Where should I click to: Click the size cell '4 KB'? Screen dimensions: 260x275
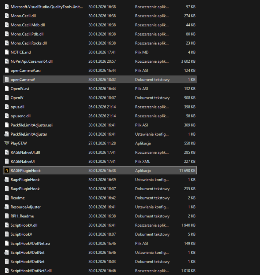click(192, 52)
